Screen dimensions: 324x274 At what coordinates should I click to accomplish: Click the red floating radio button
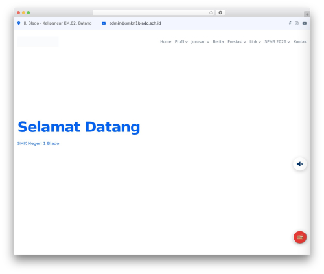click(300, 237)
